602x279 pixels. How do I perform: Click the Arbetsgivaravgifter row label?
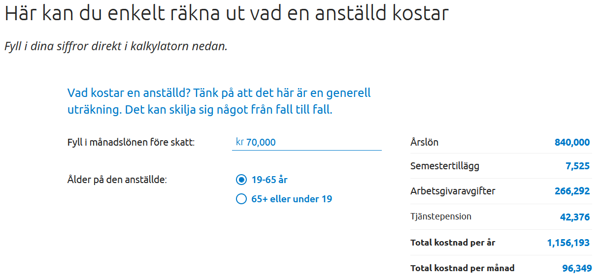click(453, 191)
